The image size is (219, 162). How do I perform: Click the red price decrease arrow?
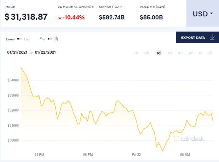pyautogui.click(x=60, y=18)
